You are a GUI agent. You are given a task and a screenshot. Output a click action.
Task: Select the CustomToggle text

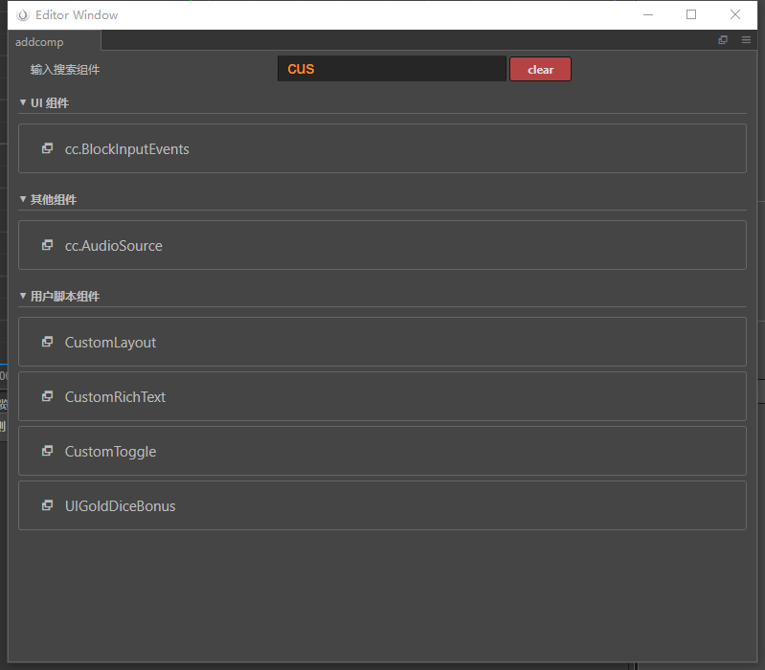pyautogui.click(x=110, y=452)
